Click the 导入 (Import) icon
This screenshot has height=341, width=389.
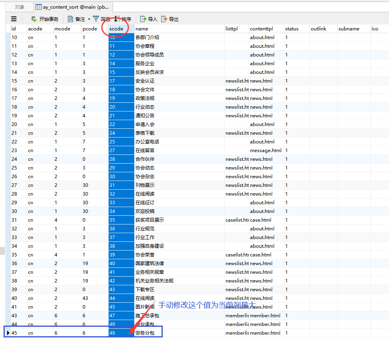[143, 19]
